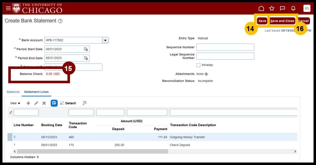Edit the selected statement line
Viewport: 316px width, 165px height.
[36, 103]
